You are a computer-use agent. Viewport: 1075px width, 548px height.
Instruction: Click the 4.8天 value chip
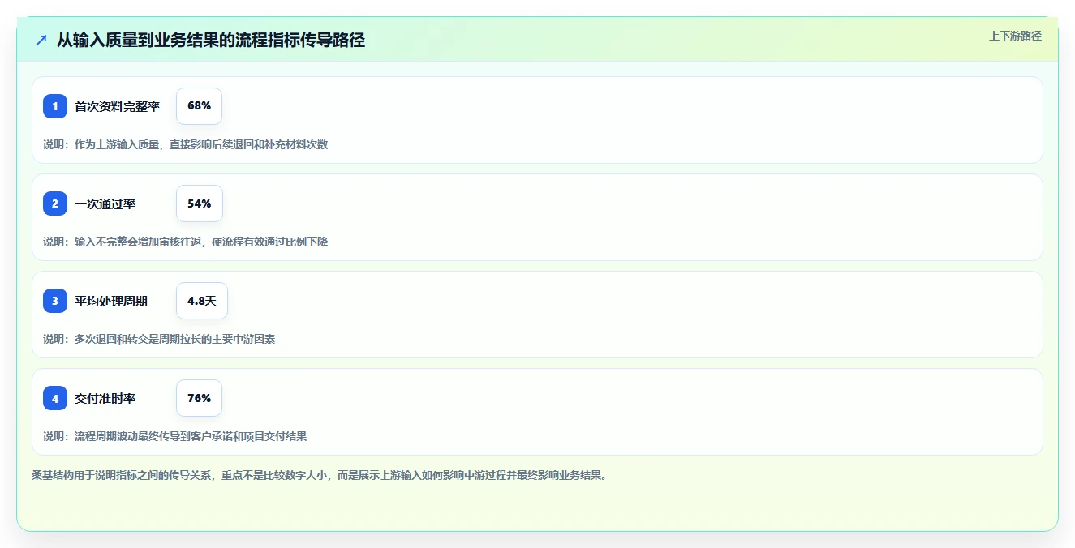tap(202, 301)
